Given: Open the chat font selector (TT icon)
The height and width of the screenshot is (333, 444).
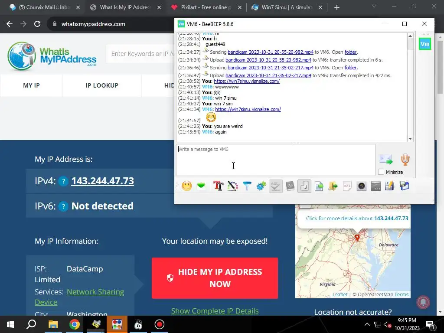Looking at the screenshot, I should point(219,186).
